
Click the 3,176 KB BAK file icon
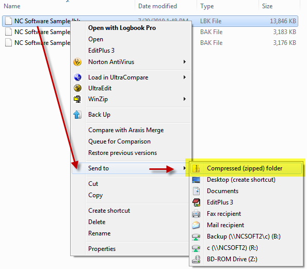click(x=8, y=42)
